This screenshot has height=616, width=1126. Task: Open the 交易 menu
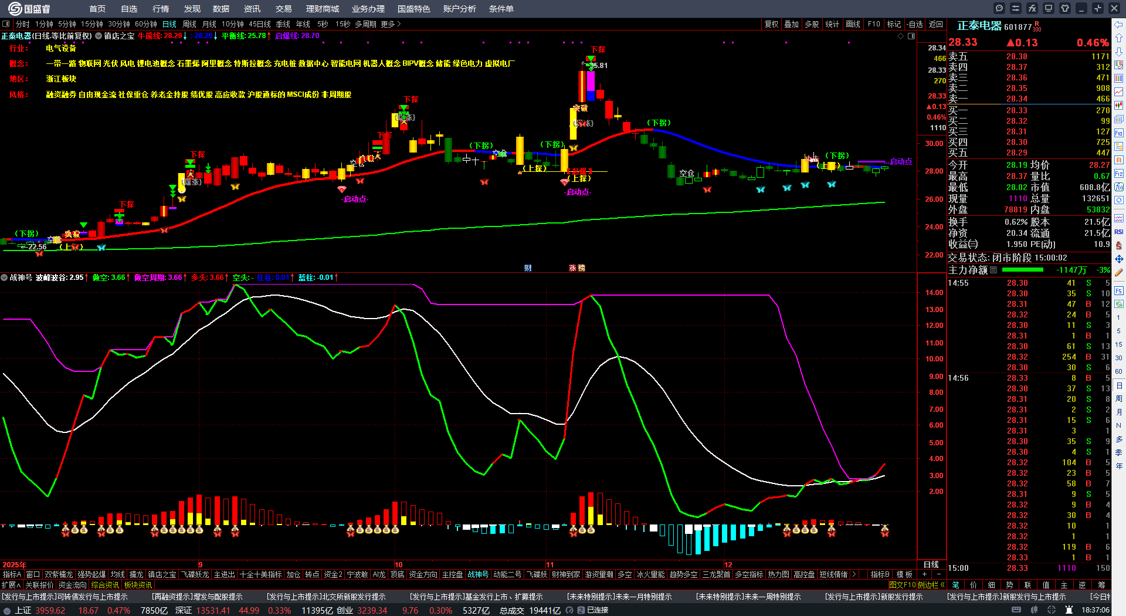284,9
